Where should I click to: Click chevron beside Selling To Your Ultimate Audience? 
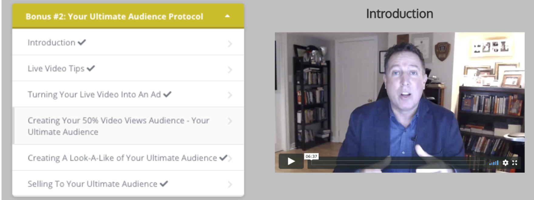click(230, 184)
